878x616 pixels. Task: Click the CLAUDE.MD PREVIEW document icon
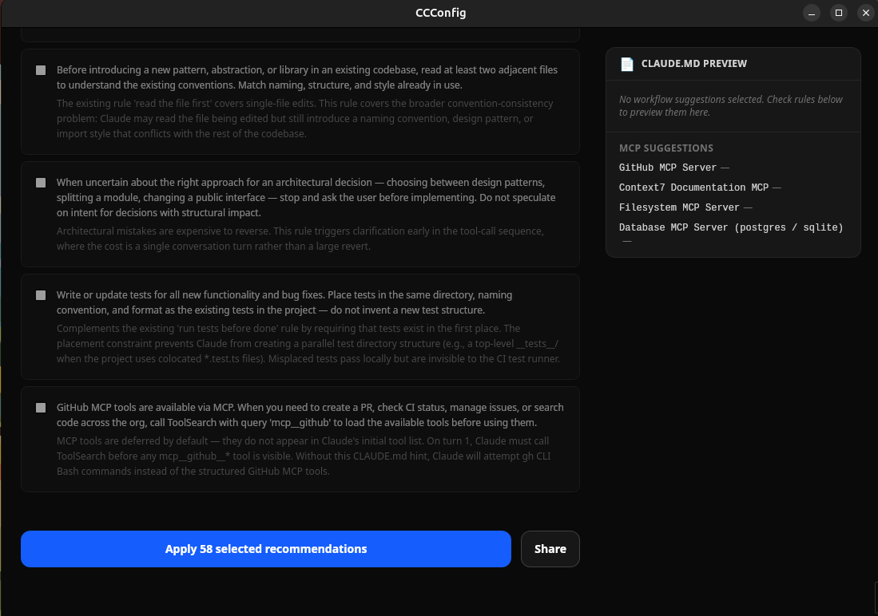click(627, 64)
